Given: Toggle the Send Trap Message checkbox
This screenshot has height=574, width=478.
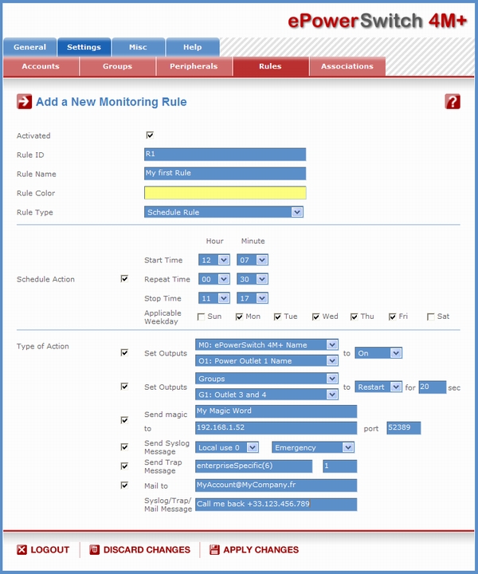Looking at the screenshot, I should (124, 466).
